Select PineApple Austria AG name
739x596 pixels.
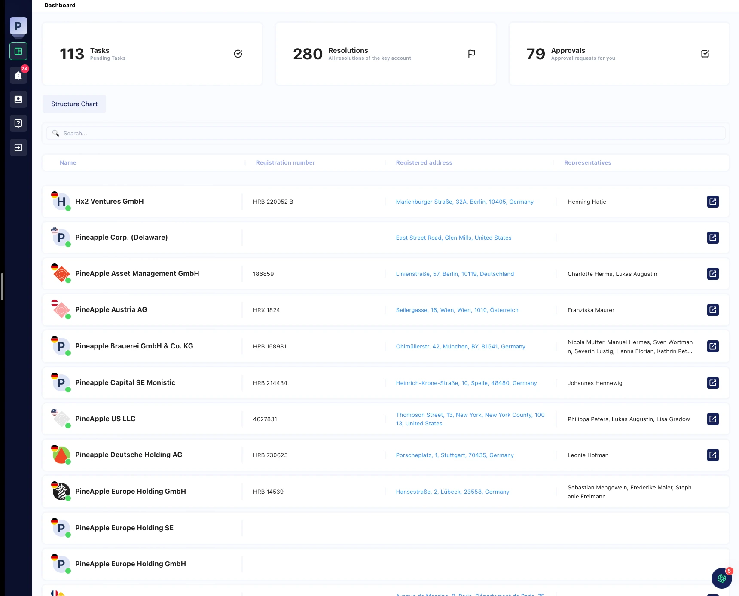point(111,309)
